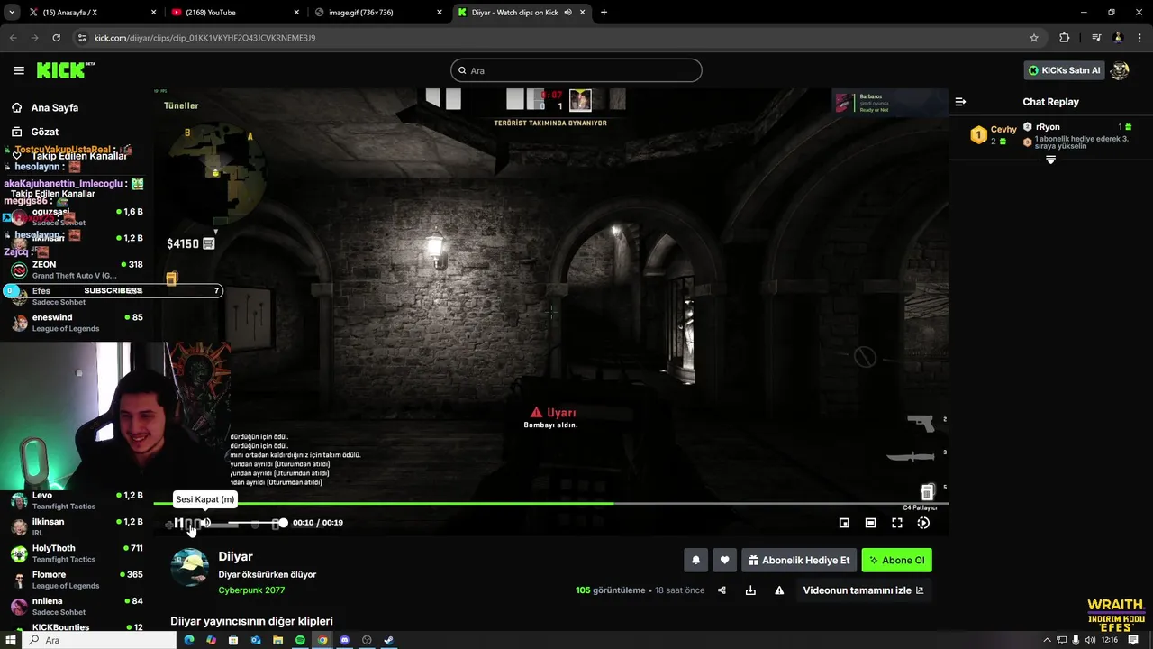1153x649 pixels.
Task: Open Steam from the taskbar
Action: point(388,640)
